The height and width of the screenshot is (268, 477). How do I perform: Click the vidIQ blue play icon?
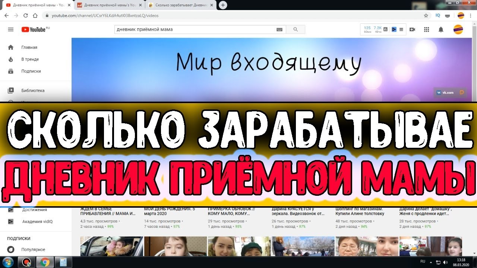394,29
